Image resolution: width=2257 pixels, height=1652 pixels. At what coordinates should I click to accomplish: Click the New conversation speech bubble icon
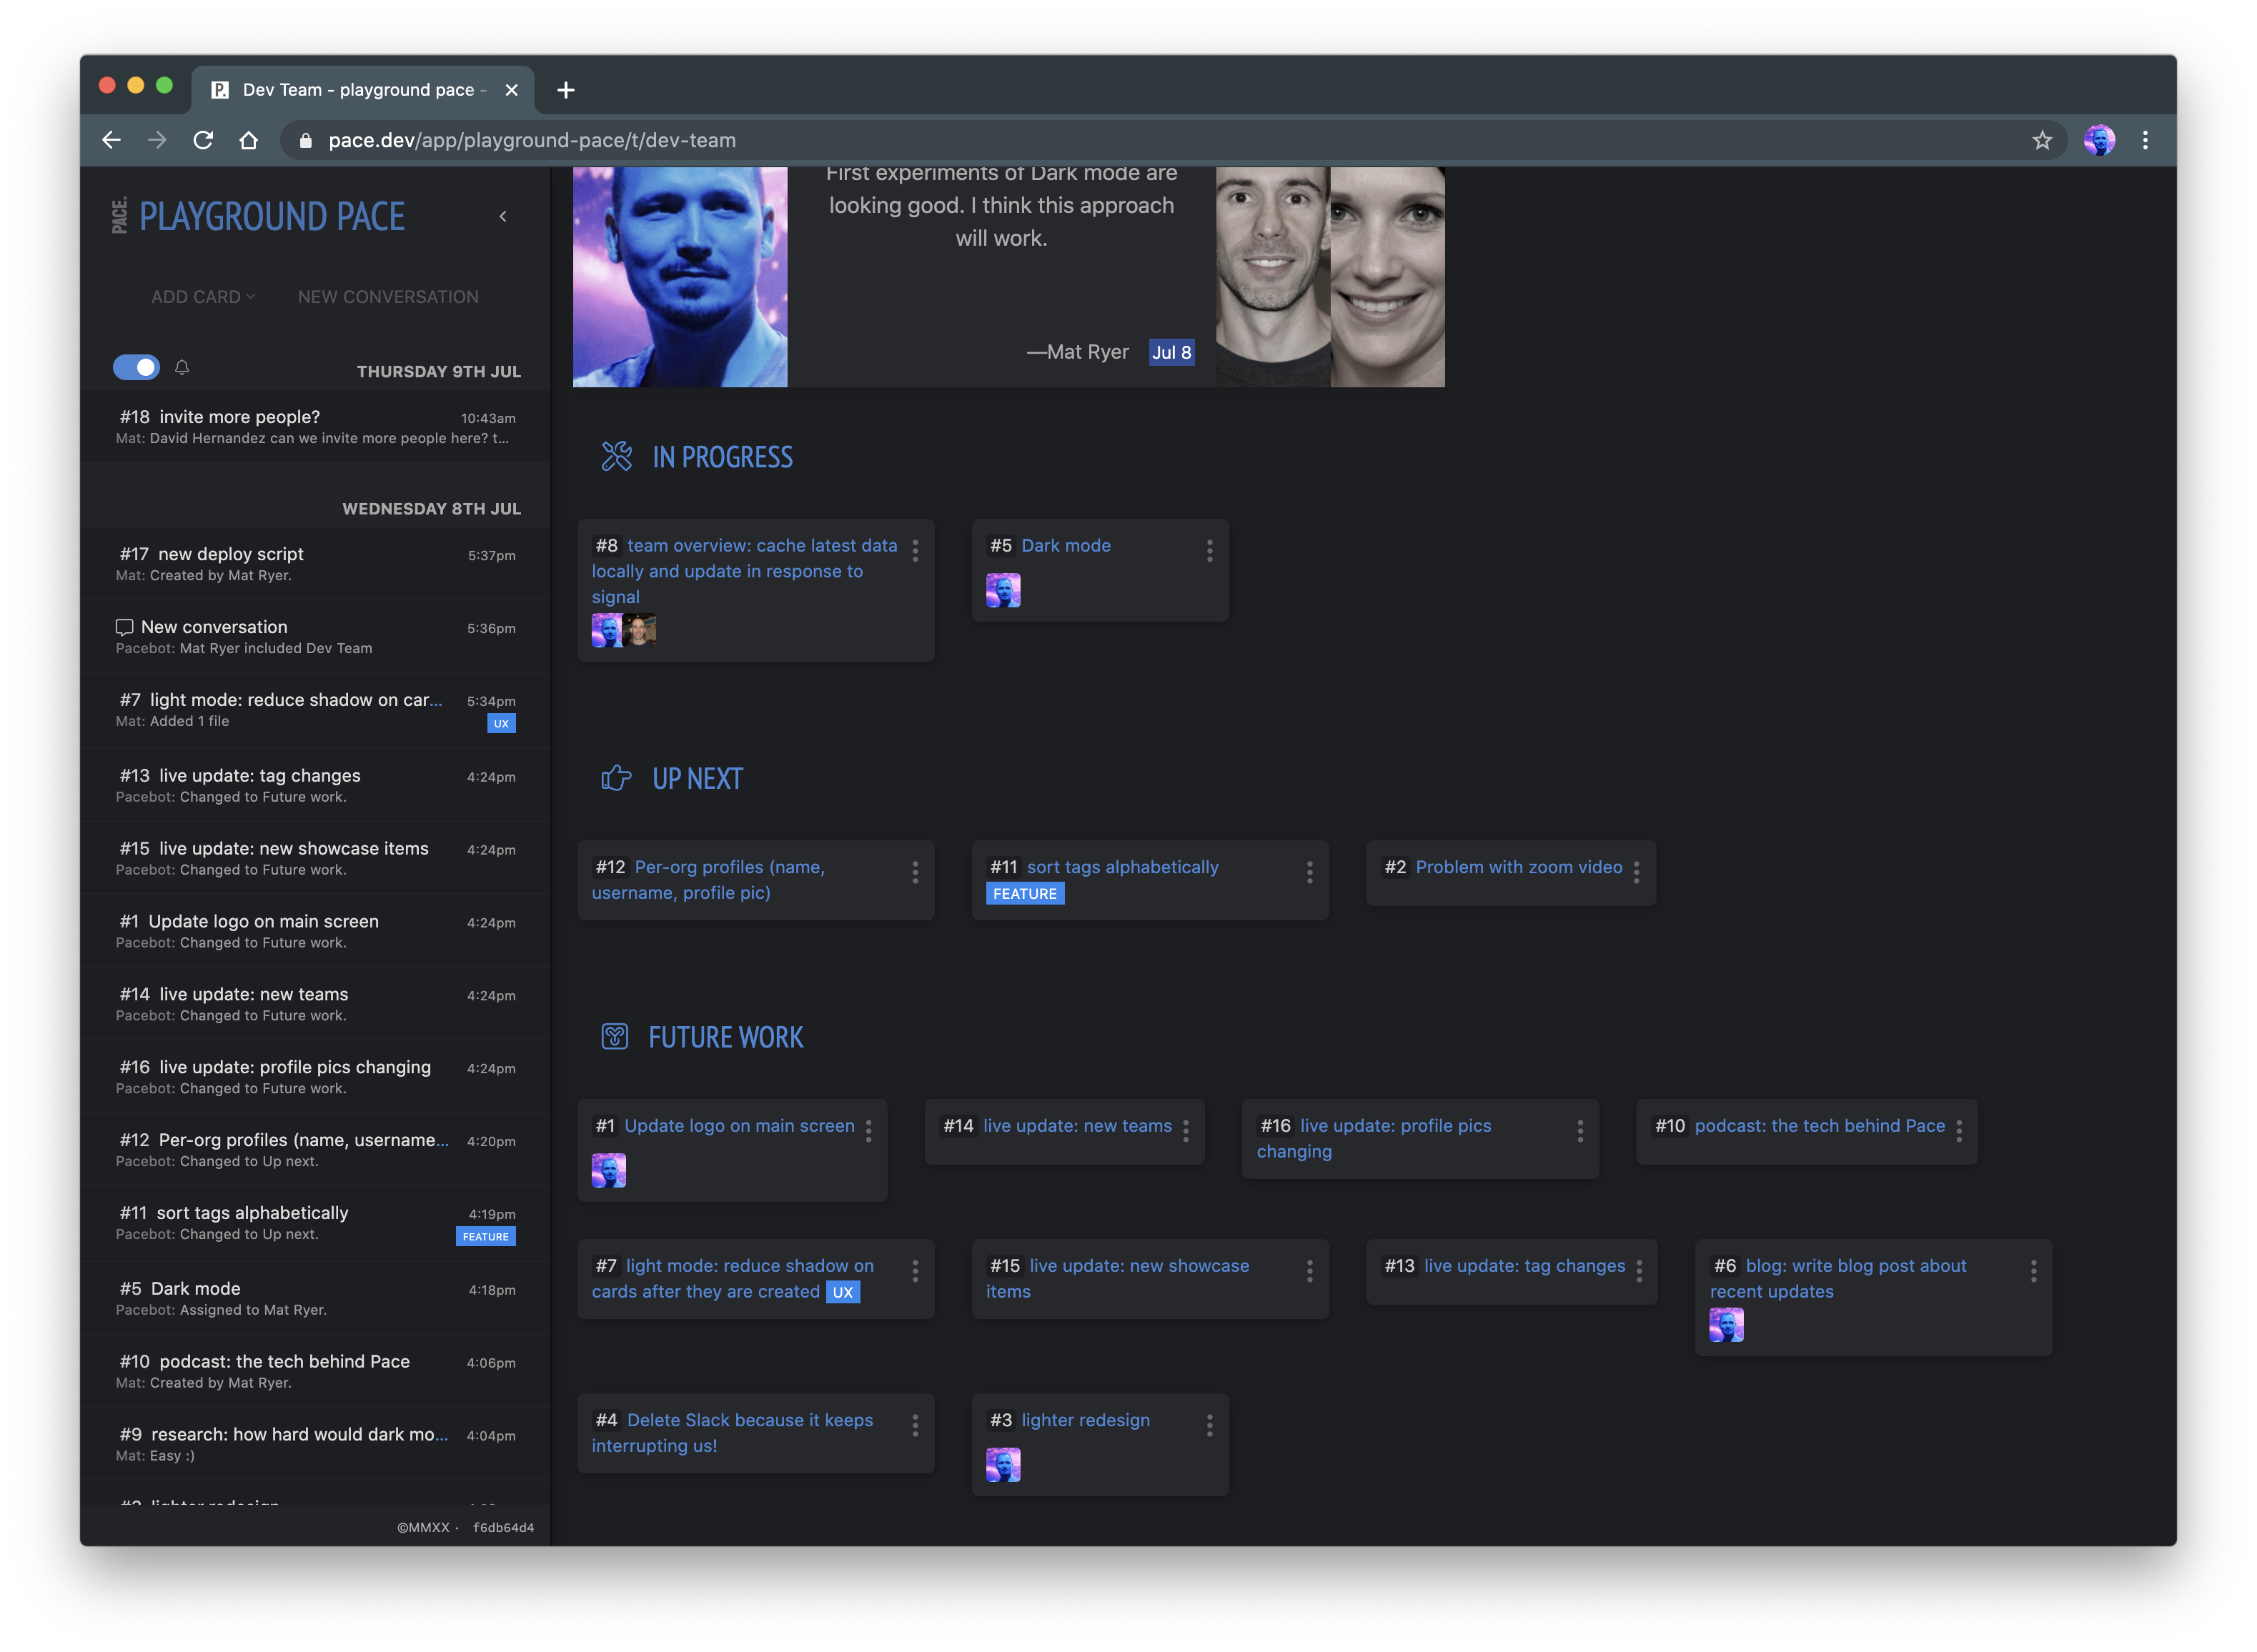[x=124, y=627]
